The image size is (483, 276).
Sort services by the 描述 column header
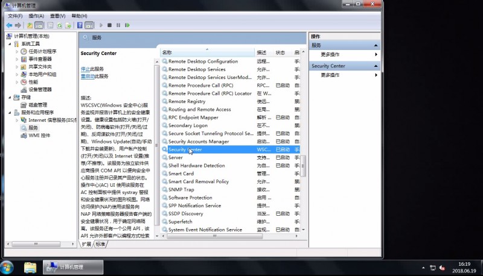(264, 52)
